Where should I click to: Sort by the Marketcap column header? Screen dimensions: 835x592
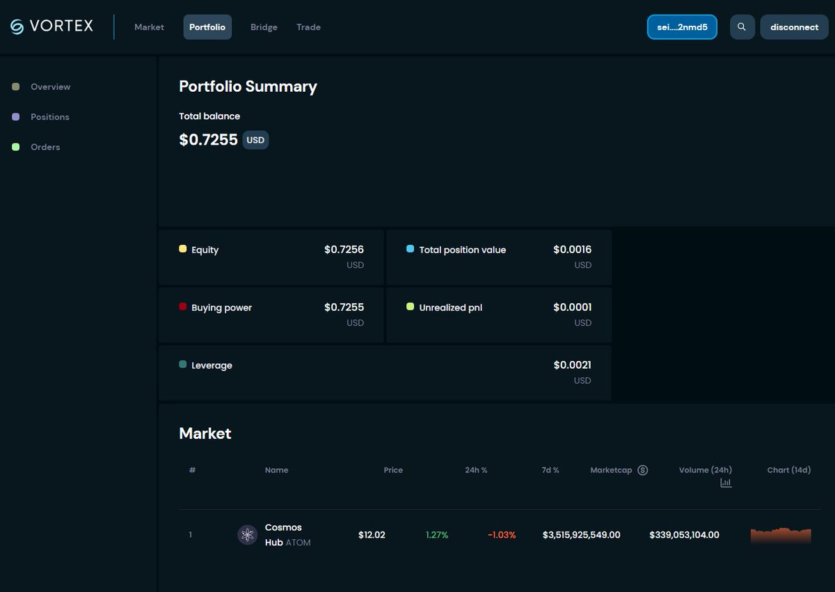[611, 470]
